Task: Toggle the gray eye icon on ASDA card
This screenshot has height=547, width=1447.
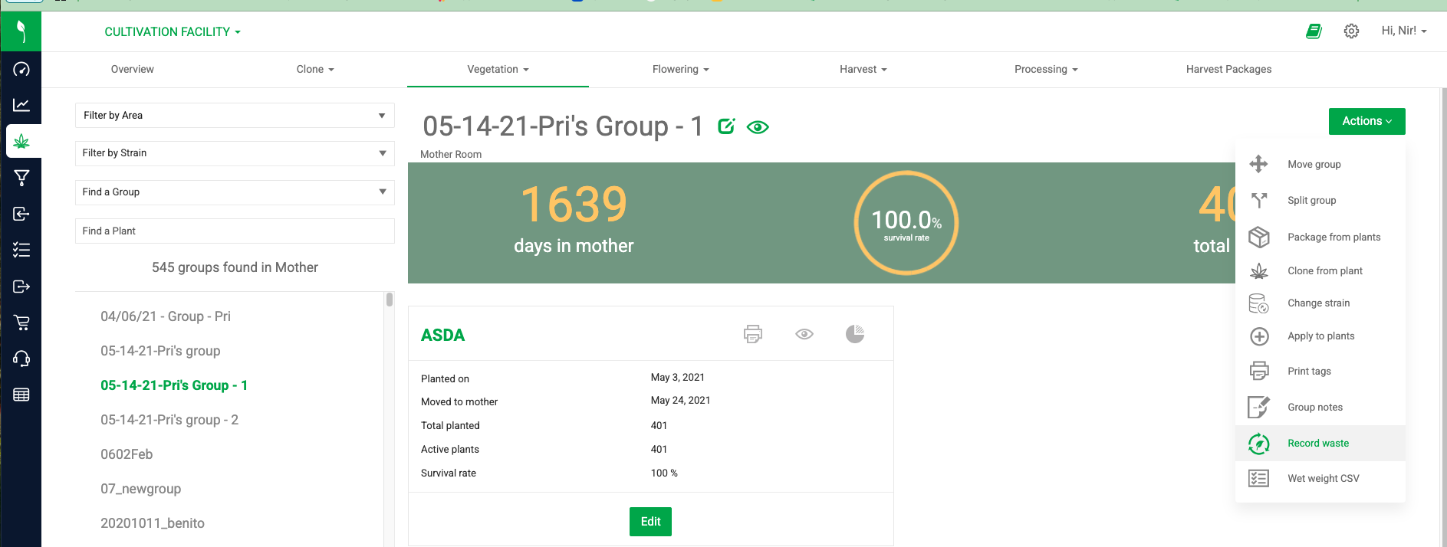Action: coord(804,334)
